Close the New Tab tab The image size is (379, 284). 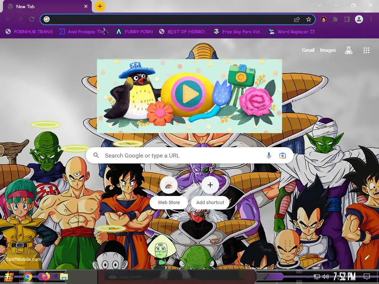pos(86,7)
